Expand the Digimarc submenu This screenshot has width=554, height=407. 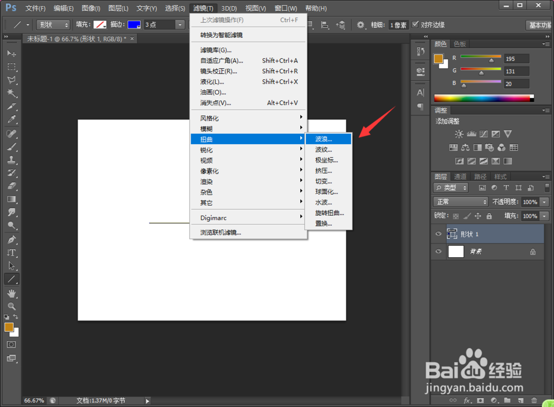point(248,218)
